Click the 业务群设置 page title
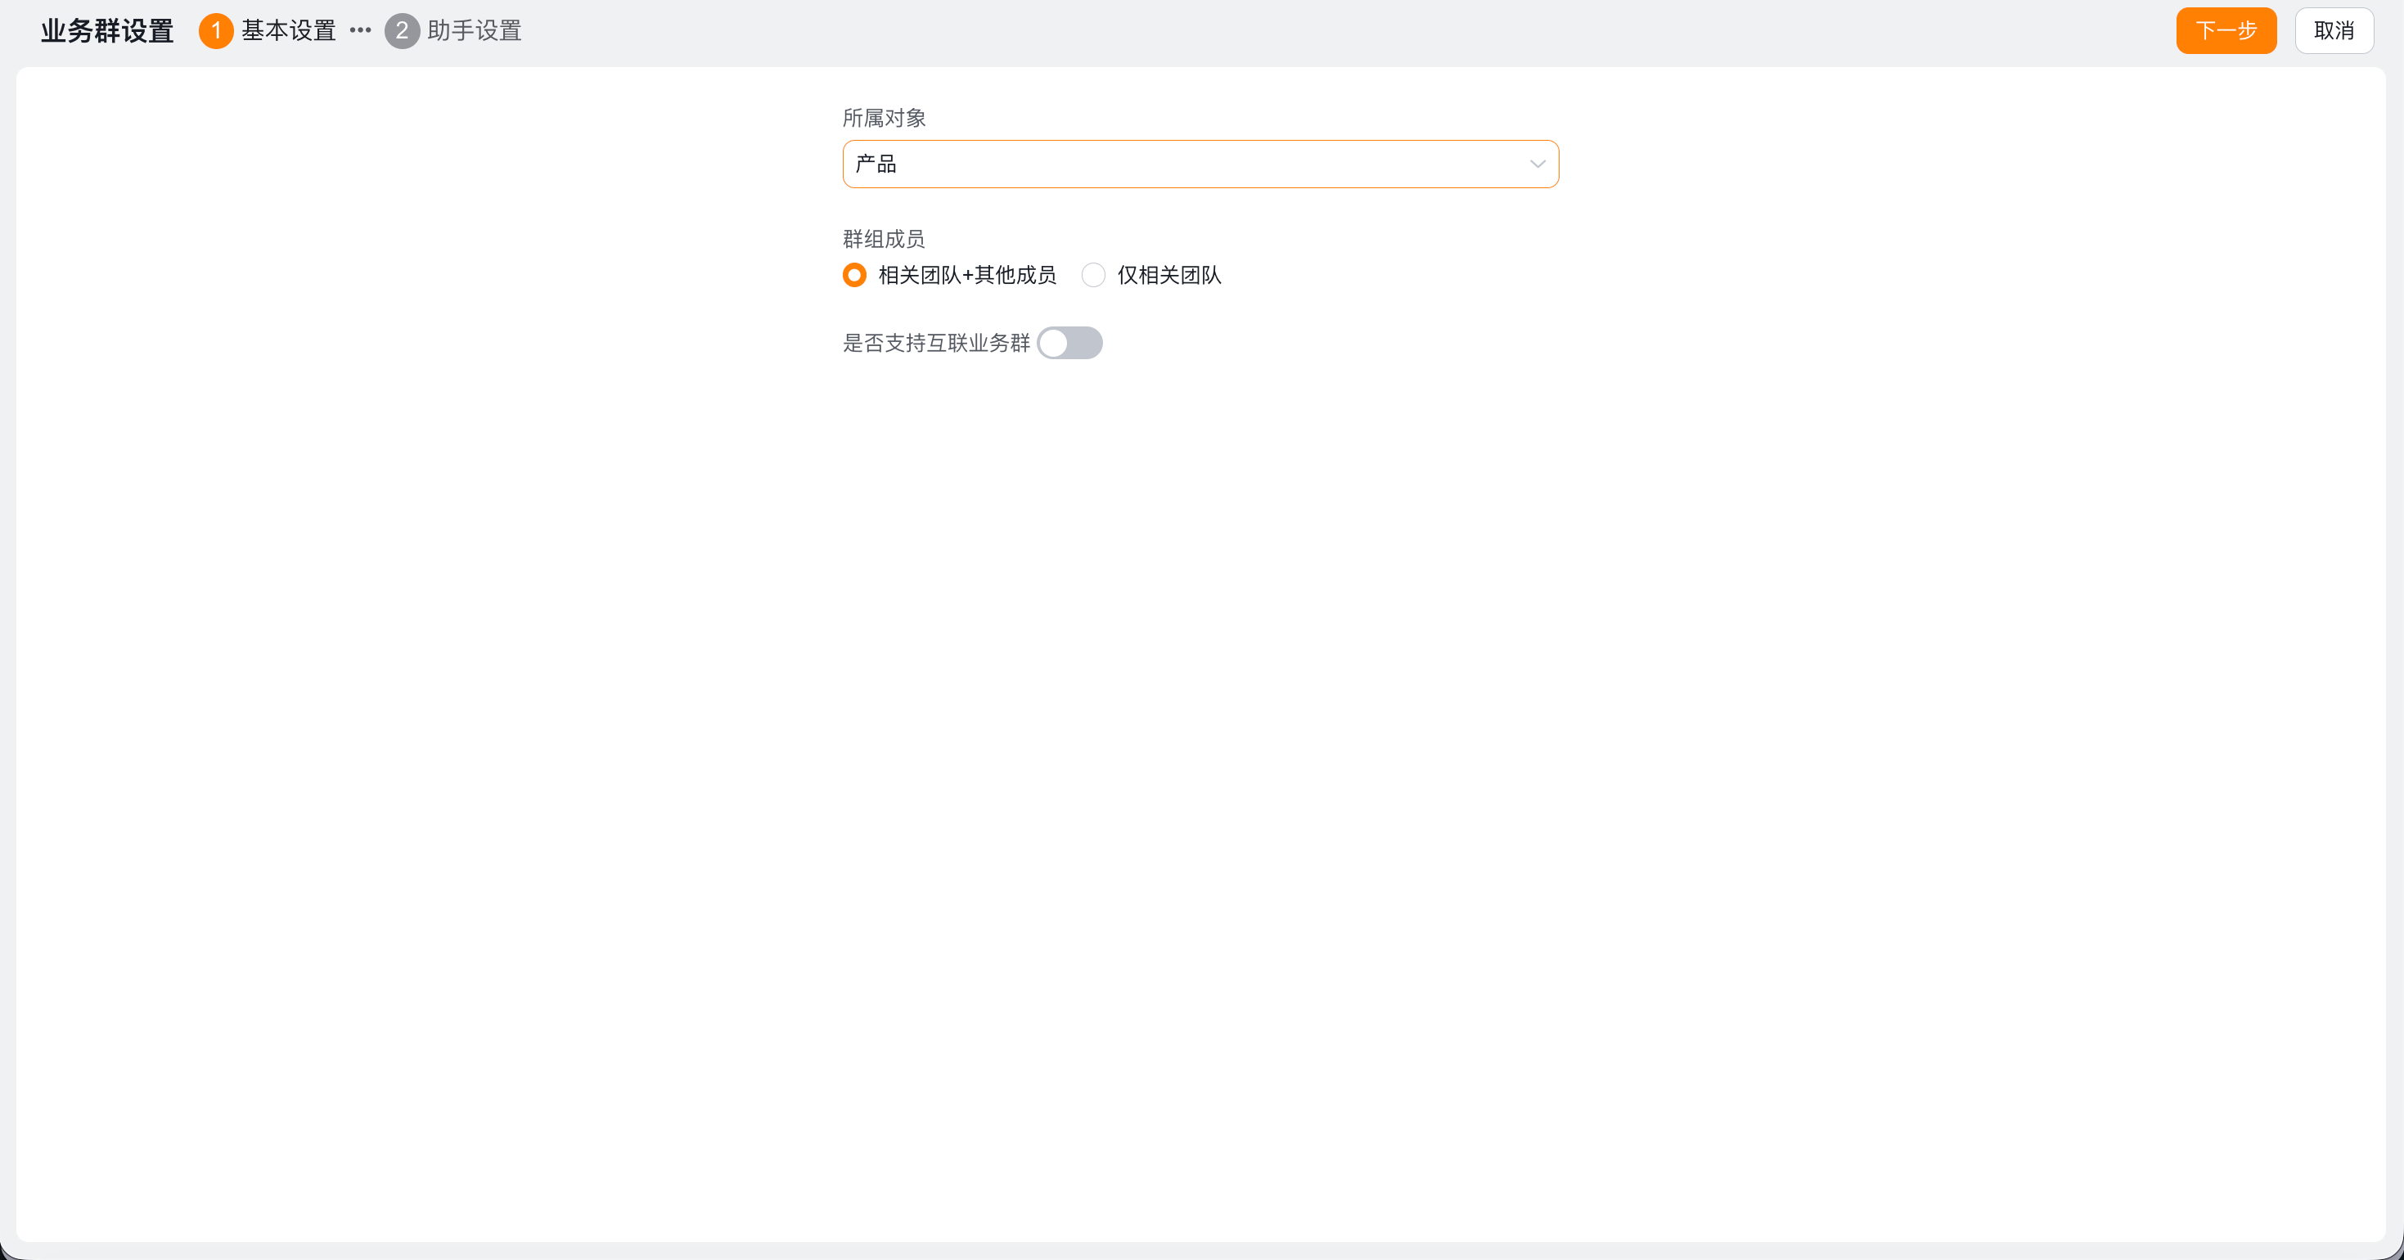The image size is (2404, 1260). pyautogui.click(x=107, y=31)
